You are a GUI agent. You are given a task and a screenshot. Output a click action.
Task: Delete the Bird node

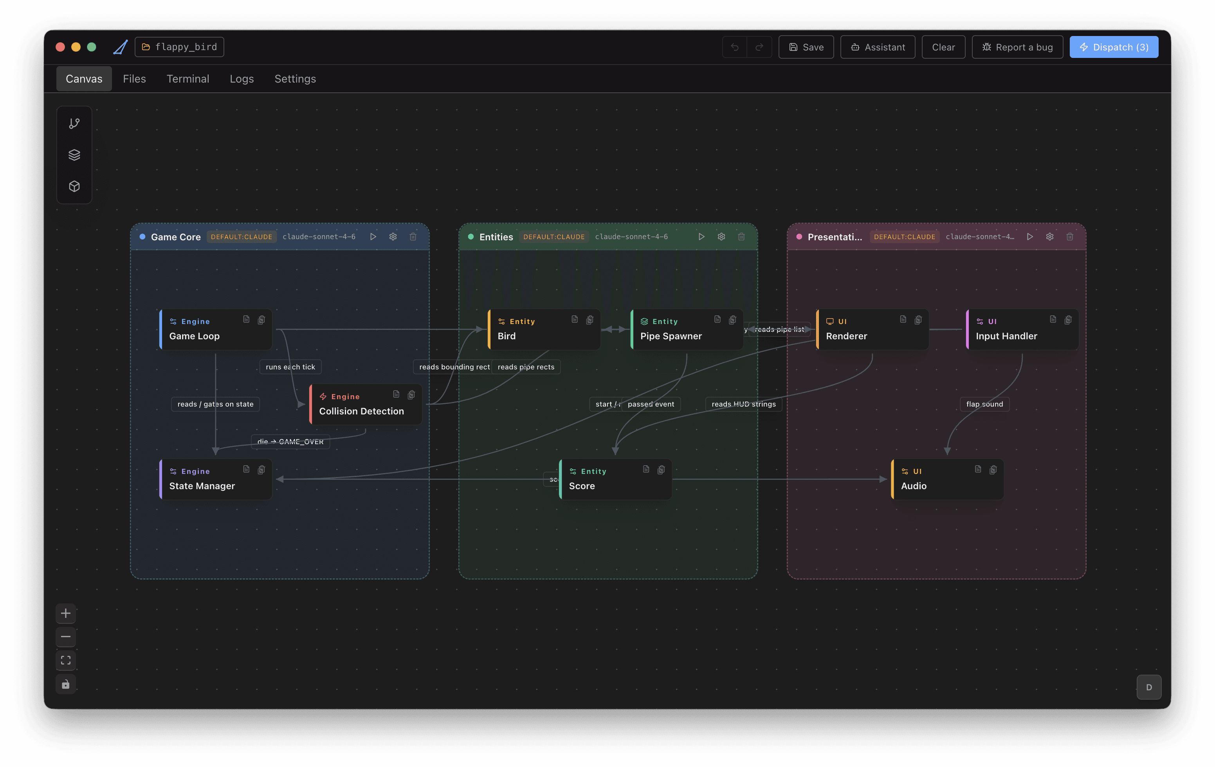coord(590,320)
